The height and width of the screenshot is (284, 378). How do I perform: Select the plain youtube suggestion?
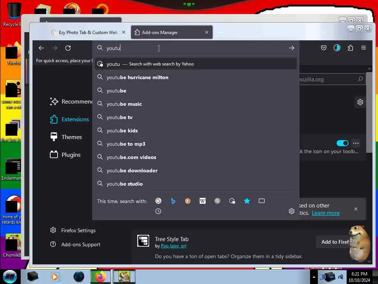(x=196, y=91)
